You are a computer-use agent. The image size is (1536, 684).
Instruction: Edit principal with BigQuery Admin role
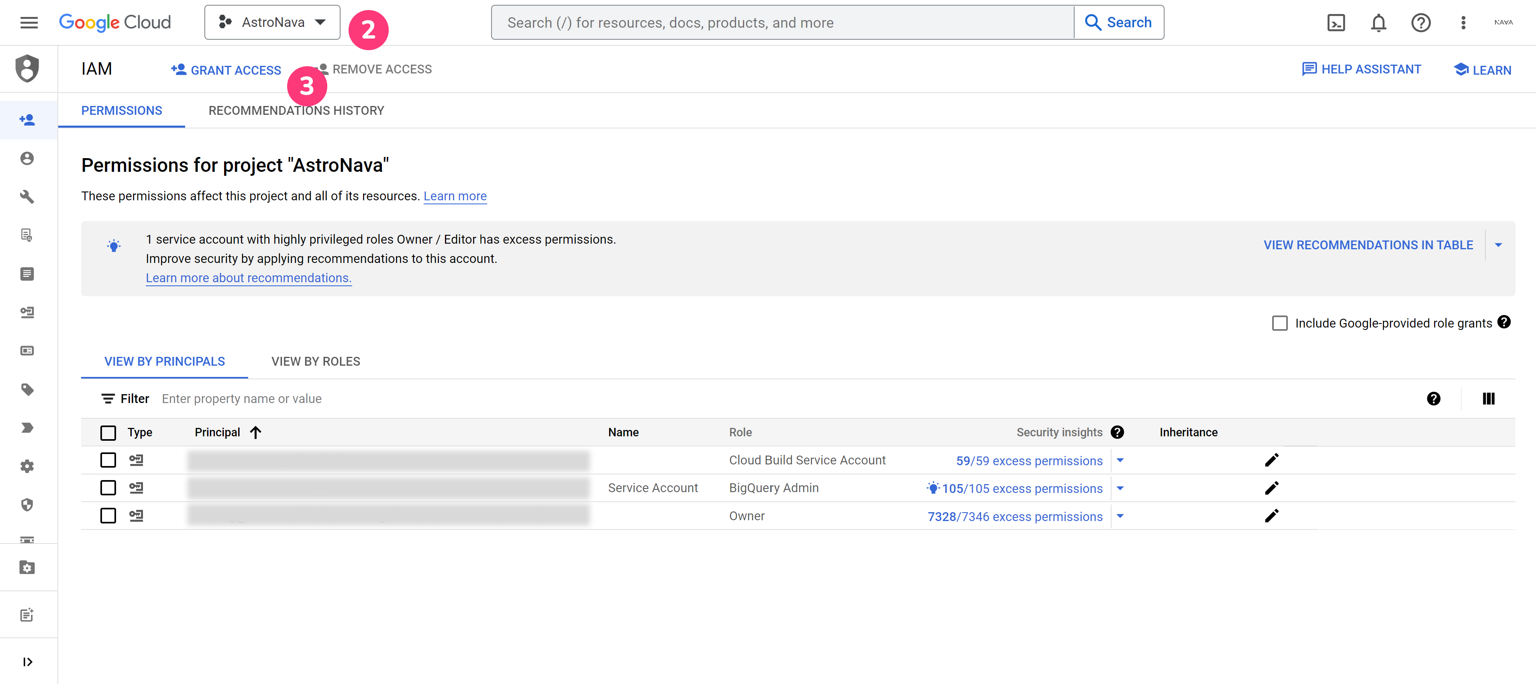coord(1271,488)
